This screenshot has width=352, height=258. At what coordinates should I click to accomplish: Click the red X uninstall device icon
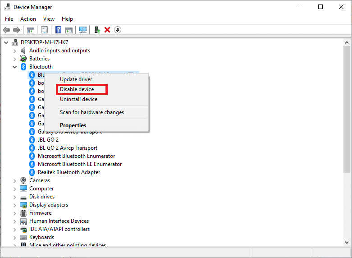107,30
